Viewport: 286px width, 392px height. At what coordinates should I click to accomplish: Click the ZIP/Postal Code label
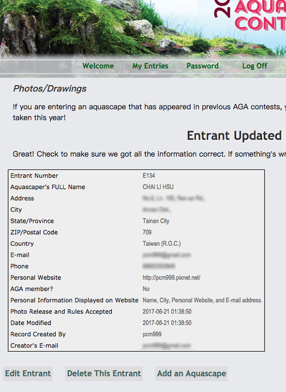[34, 232]
